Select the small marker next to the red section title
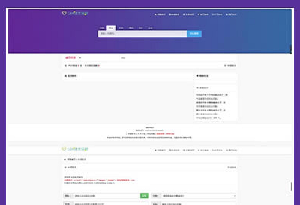Viewport: 300px width, 205px height. pos(79,57)
